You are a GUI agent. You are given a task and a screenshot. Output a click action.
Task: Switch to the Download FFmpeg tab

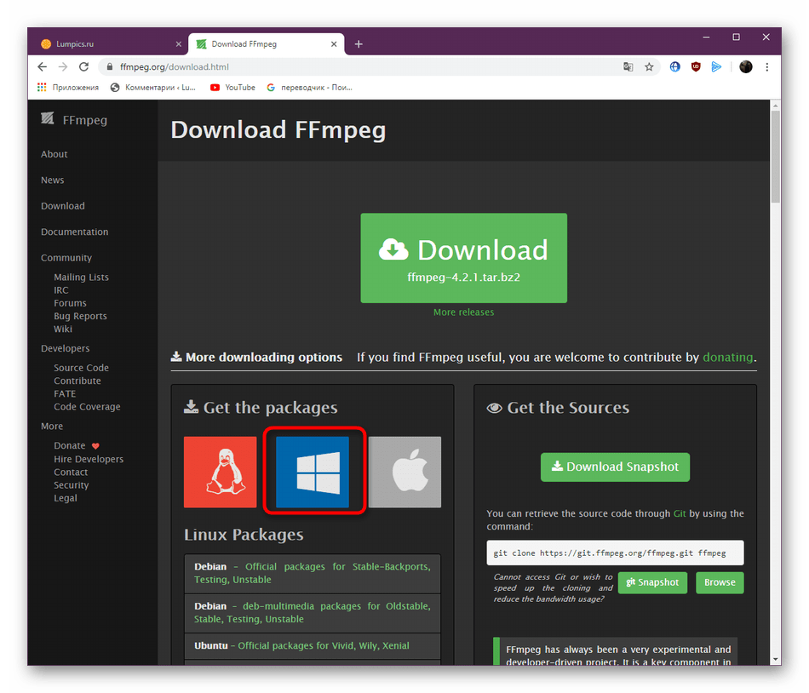tap(267, 44)
